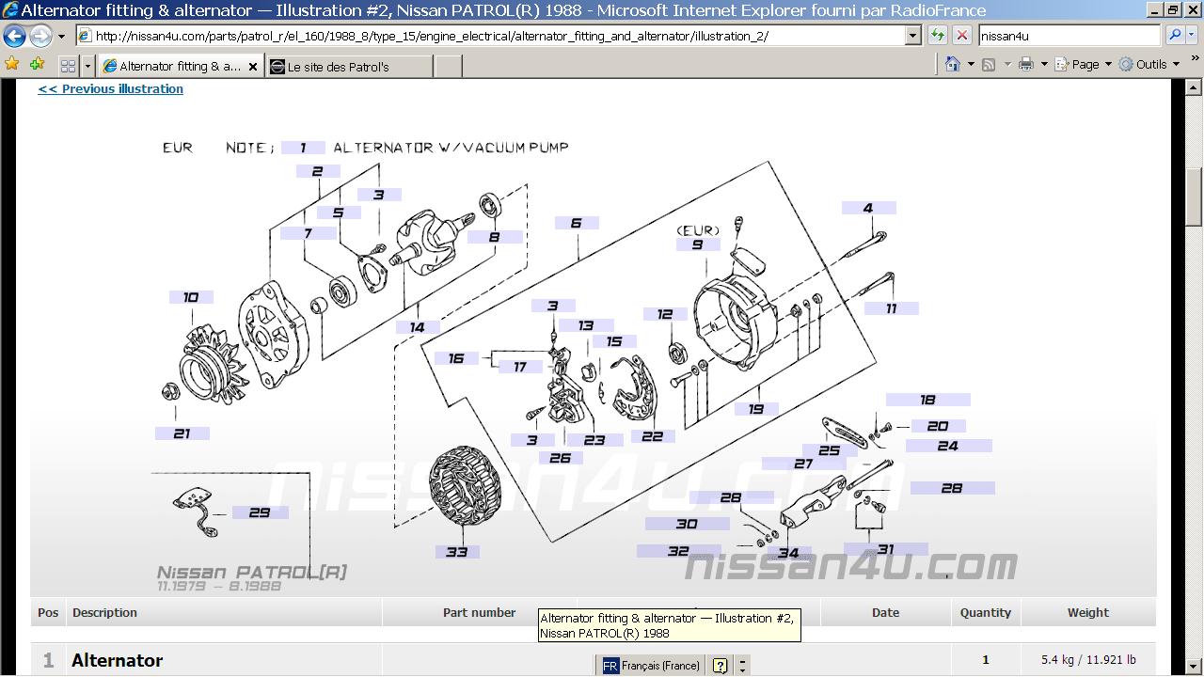1204x677 pixels.
Task: Open a new blank tab
Action: pyautogui.click(x=449, y=67)
